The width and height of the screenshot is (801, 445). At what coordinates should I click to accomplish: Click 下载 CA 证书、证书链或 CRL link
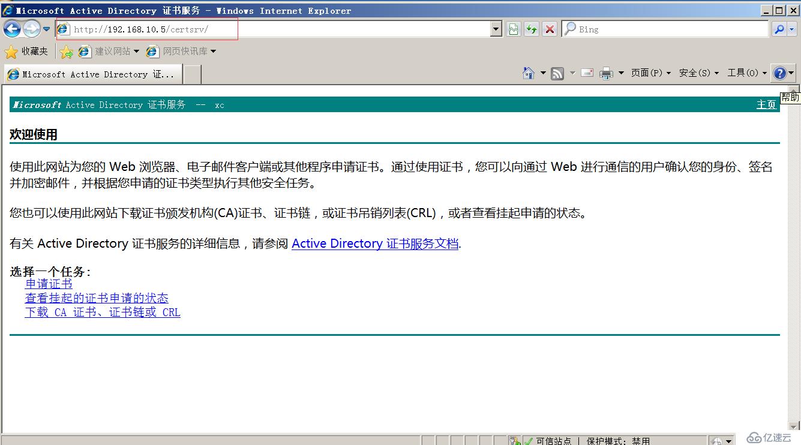point(103,312)
